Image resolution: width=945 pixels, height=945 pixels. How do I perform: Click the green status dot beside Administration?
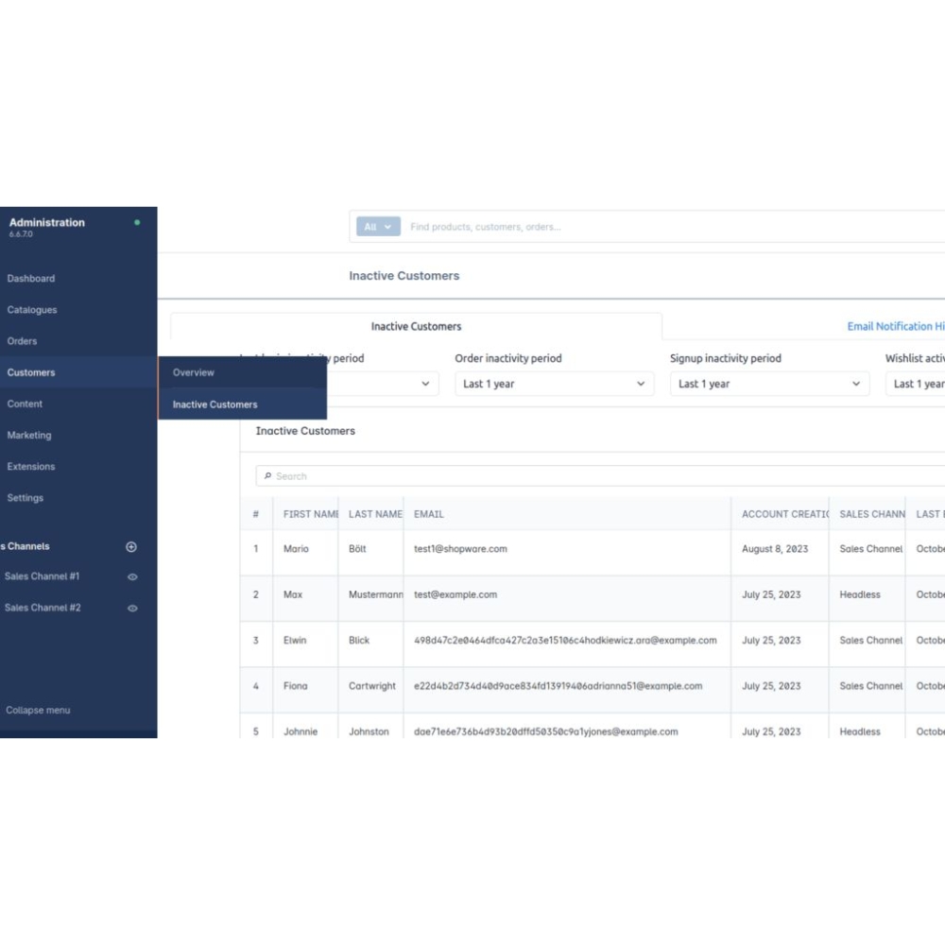[137, 223]
